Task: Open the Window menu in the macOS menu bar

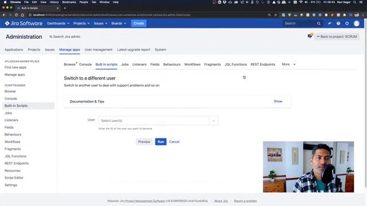Action: [104, 2]
